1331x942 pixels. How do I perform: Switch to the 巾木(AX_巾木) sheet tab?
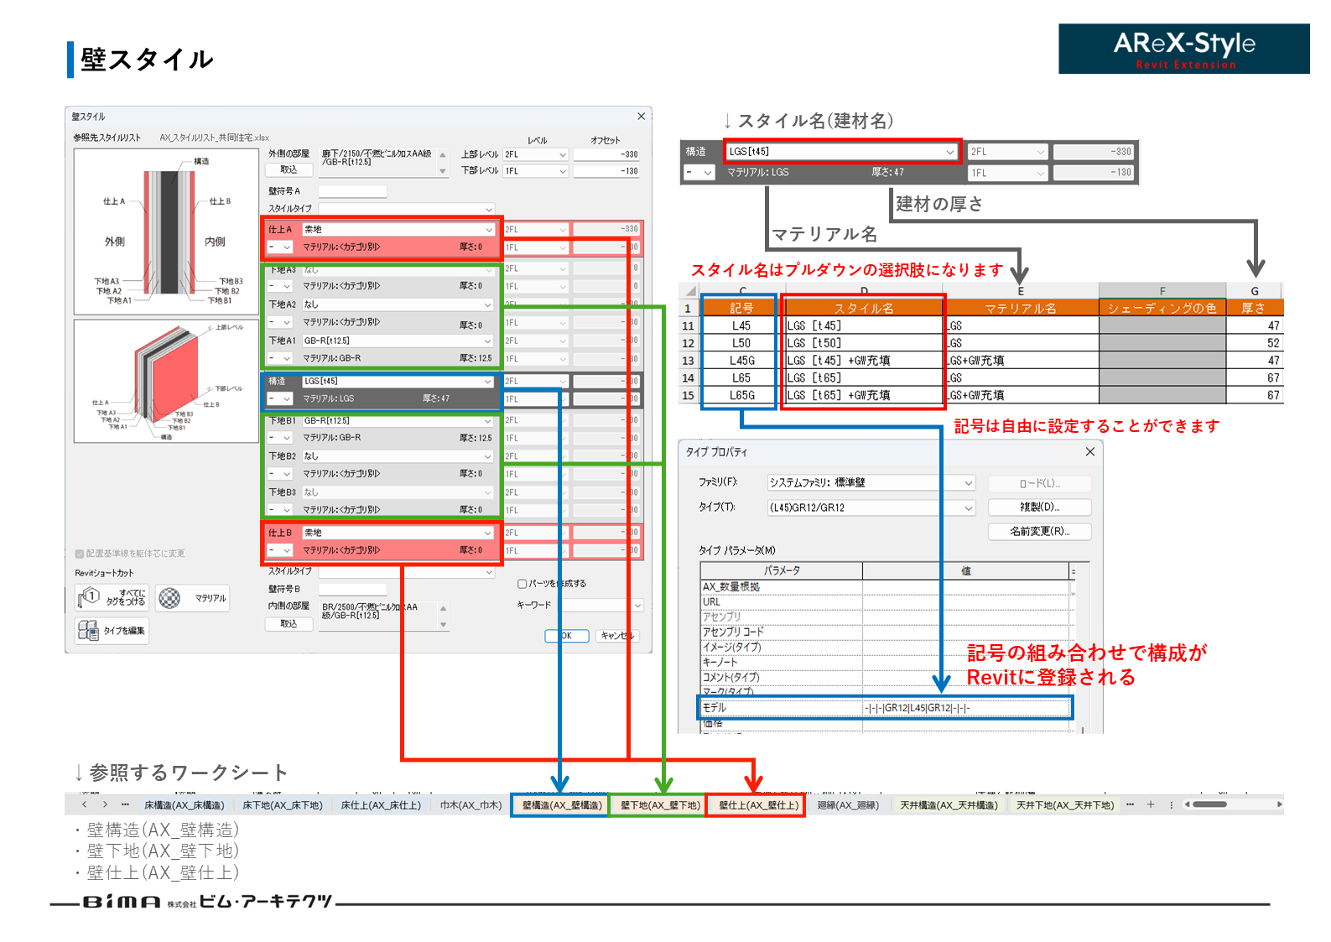[471, 805]
